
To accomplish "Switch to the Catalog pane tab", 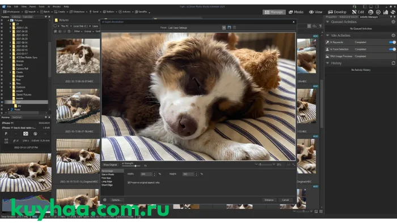I will click(x=16, y=17).
